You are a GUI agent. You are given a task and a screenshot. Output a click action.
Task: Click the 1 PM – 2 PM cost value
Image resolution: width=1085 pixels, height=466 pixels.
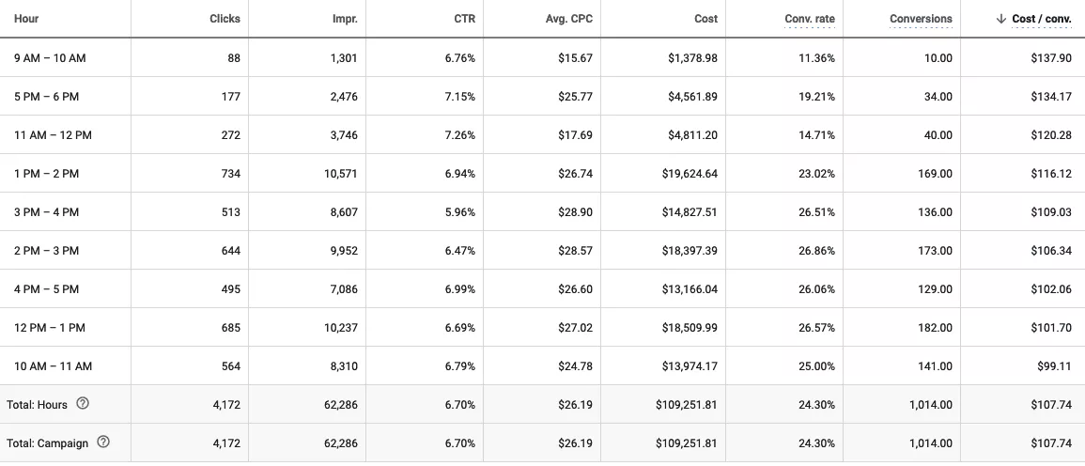coord(687,174)
